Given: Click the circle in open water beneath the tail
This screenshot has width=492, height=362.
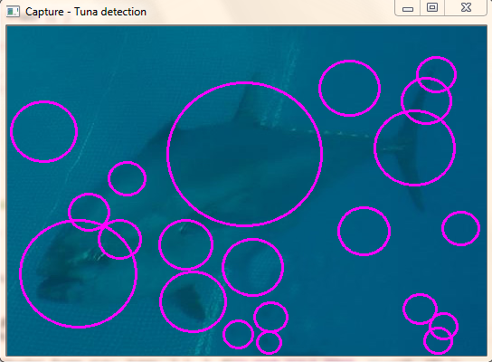Looking at the screenshot, I should point(364,231).
